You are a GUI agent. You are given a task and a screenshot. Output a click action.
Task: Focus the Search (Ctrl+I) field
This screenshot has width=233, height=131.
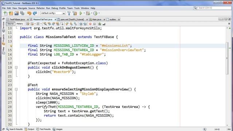click(x=212, y=8)
